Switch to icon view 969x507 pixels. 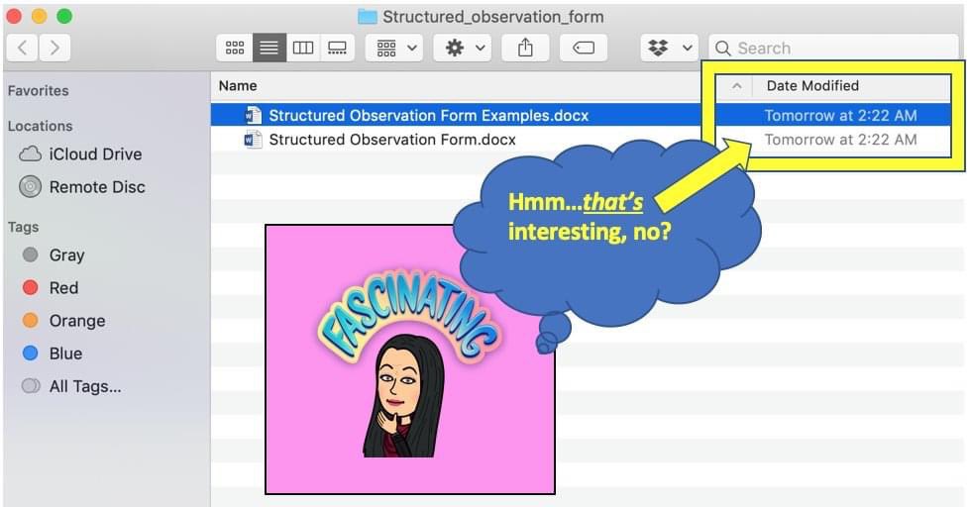pyautogui.click(x=234, y=48)
